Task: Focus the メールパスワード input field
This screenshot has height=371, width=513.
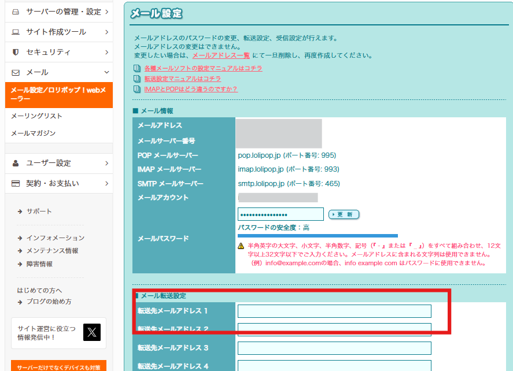Action: [281, 214]
